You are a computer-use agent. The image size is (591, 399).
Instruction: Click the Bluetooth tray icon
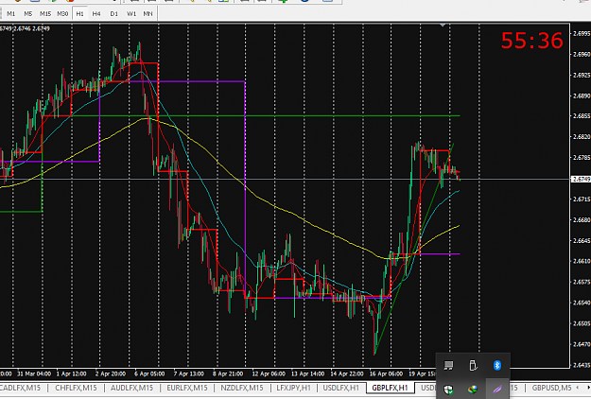pyautogui.click(x=497, y=365)
